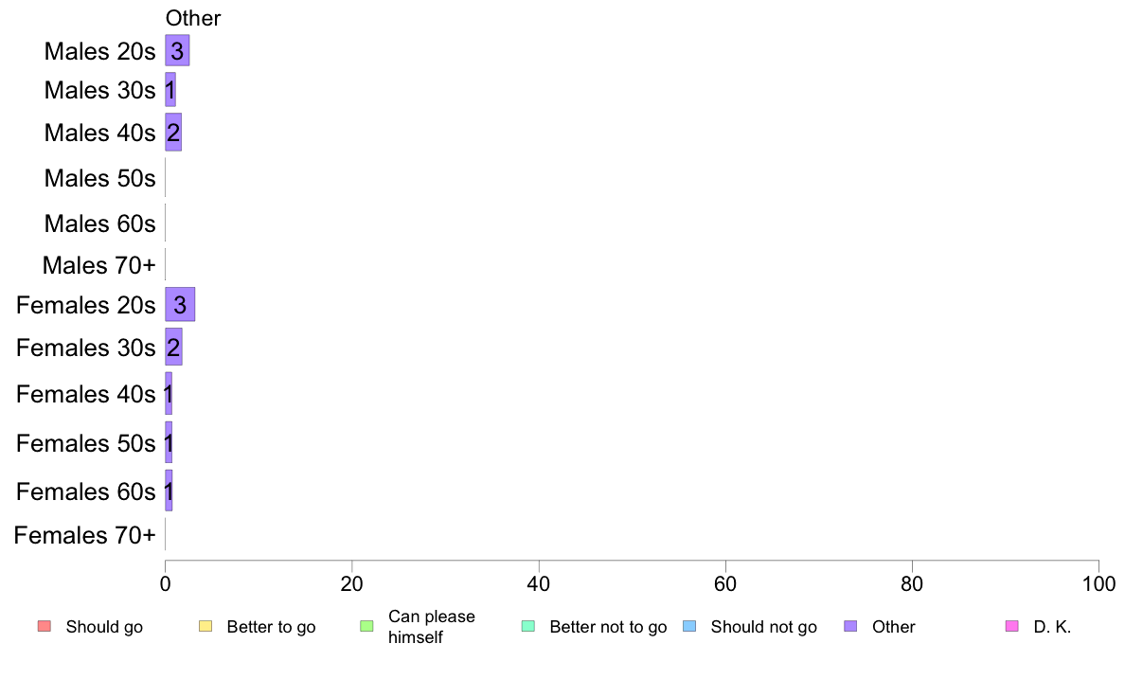Click the Other purple legend swatch
The image size is (1125, 697).
851,626
